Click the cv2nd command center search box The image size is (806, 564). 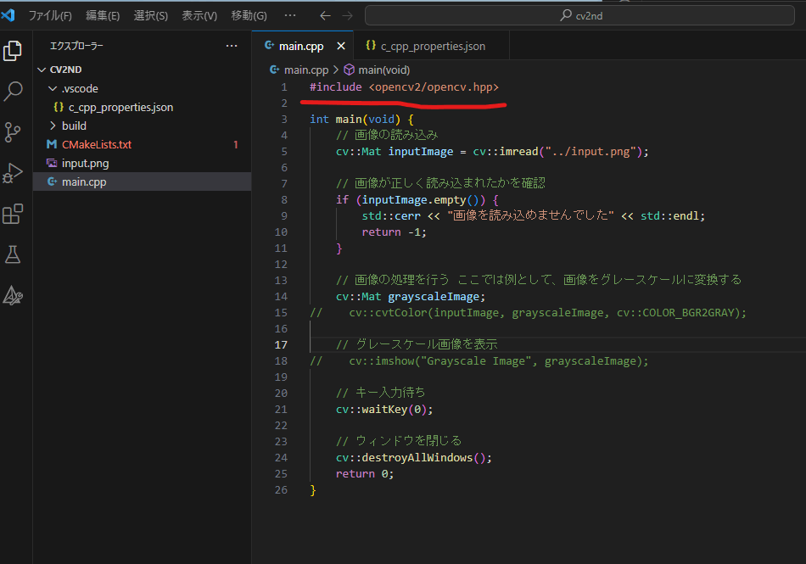(579, 16)
